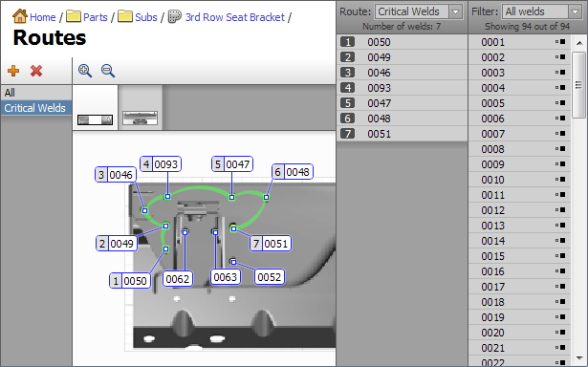This screenshot has height=367, width=588.
Task: Click the squares icon on weld 0008 row
Action: [x=560, y=148]
